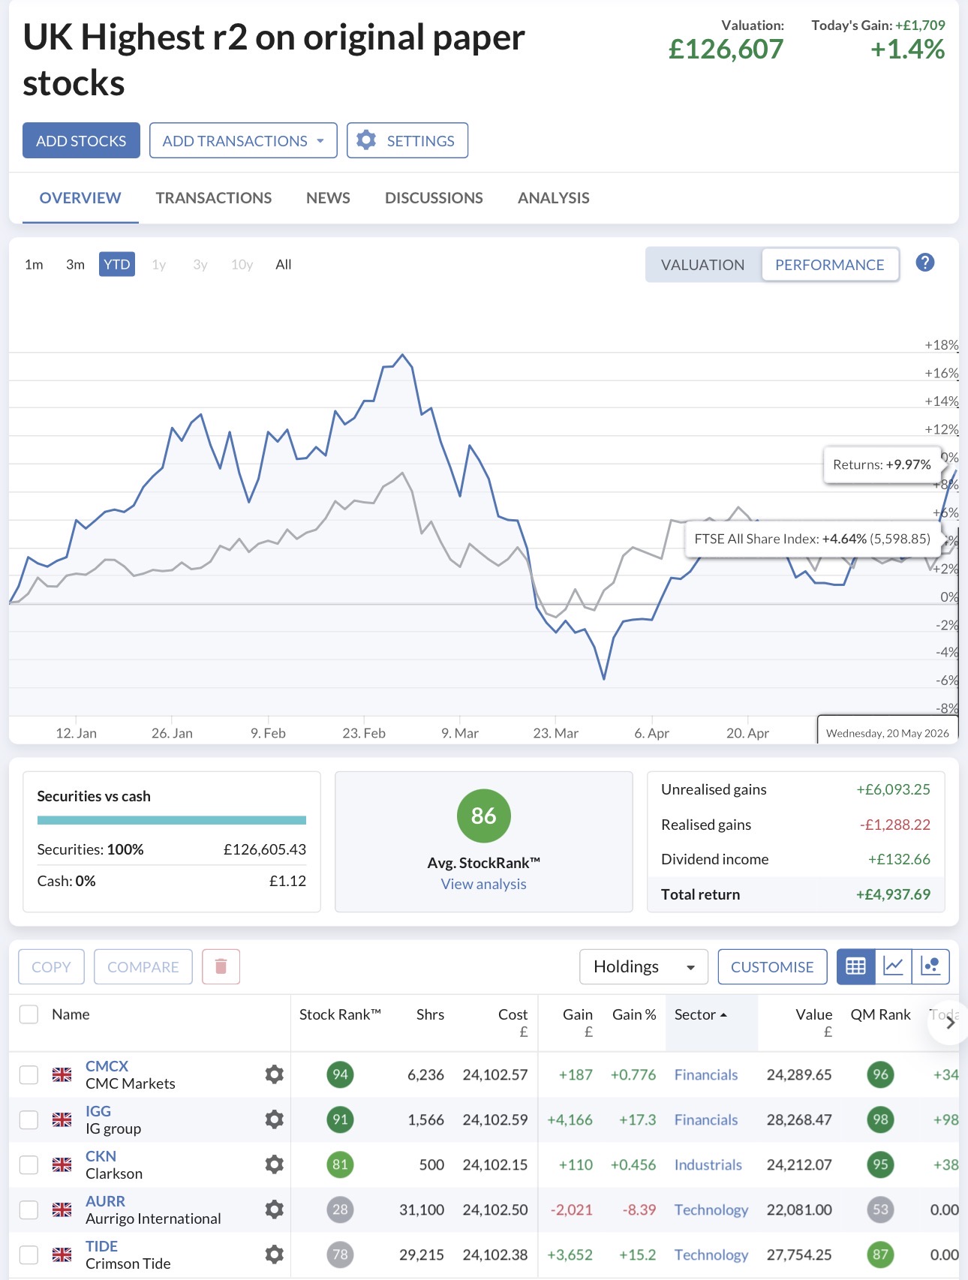This screenshot has height=1280, width=968.
Task: Switch chart to Performance mode
Action: pyautogui.click(x=830, y=265)
